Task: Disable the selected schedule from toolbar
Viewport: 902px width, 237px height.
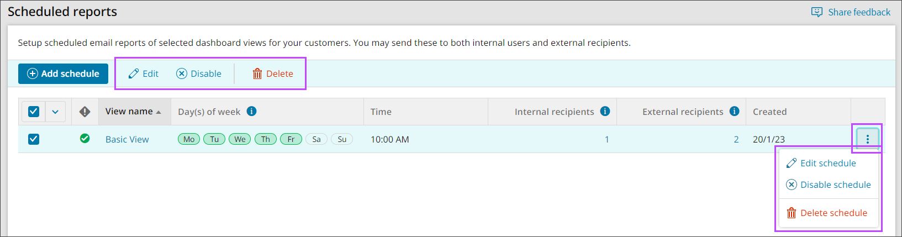Action: [199, 73]
